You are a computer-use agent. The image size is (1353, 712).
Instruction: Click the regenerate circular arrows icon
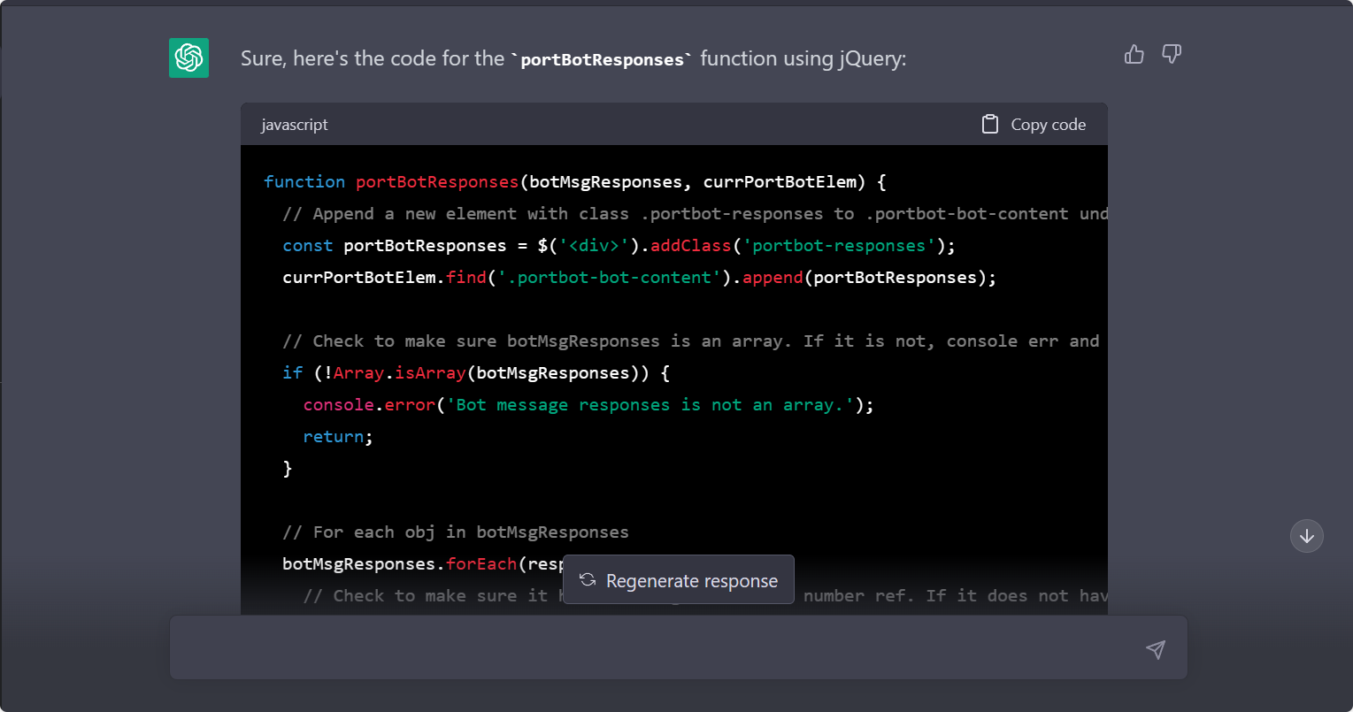tap(587, 580)
